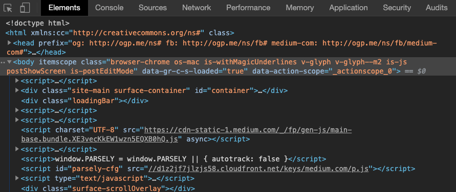456x192 pixels.
Task: Select the Elements tab
Action: pos(64,8)
